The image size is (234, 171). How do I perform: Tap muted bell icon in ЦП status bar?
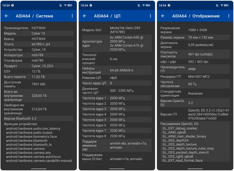[139, 5]
